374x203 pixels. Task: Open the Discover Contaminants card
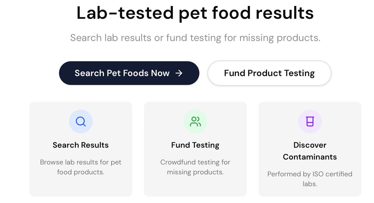pyautogui.click(x=310, y=149)
